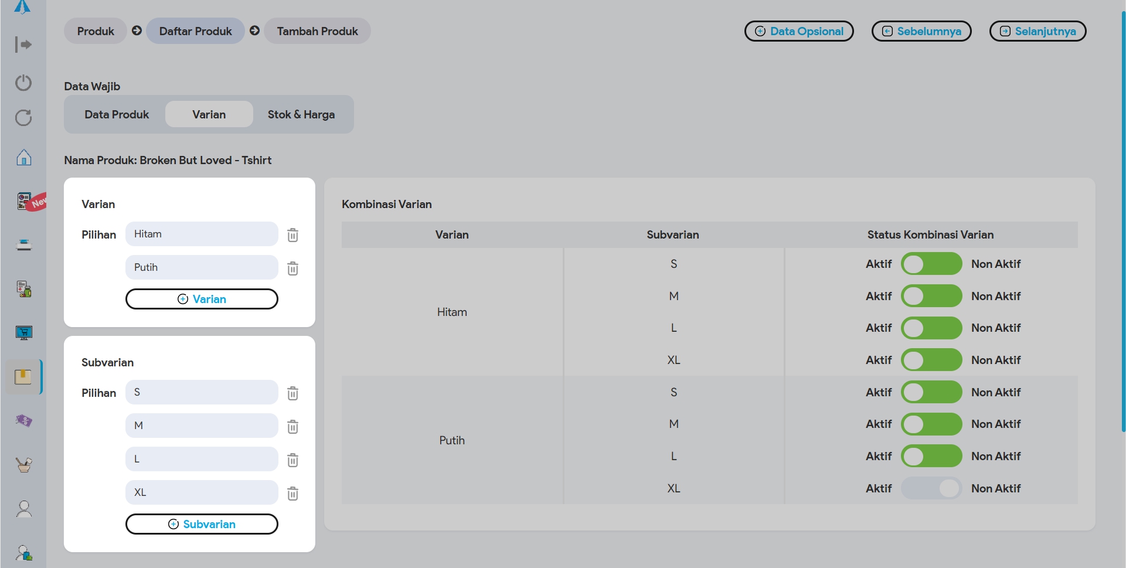
Task: Switch to the Stok & Harga tab
Action: [301, 114]
